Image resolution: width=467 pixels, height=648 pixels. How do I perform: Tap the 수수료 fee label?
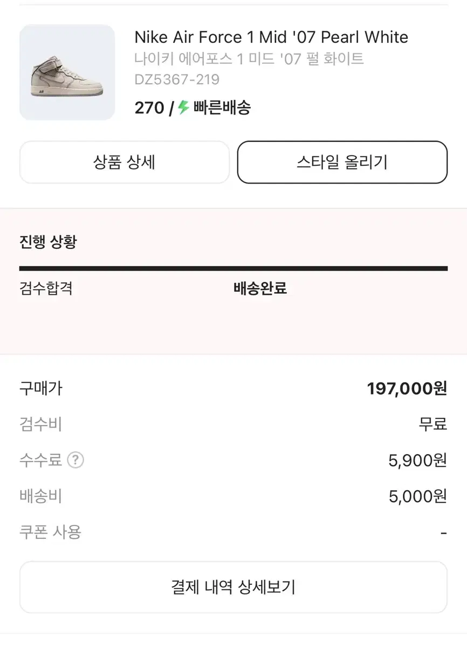[x=40, y=460]
